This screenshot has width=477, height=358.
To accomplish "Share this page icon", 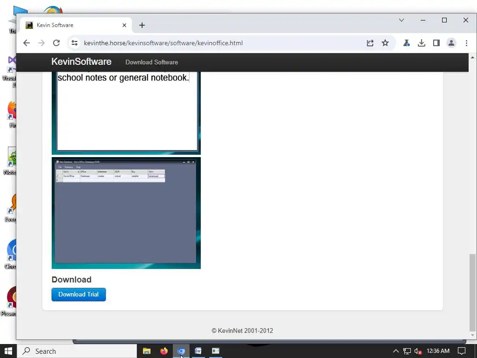I will click(x=370, y=43).
